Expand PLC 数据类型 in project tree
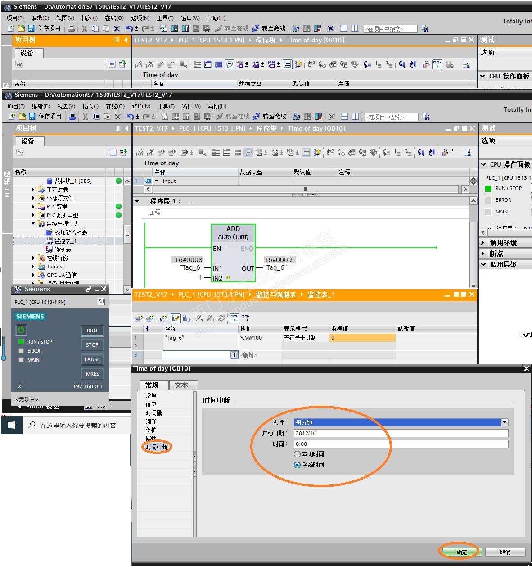 pyautogui.click(x=33, y=215)
